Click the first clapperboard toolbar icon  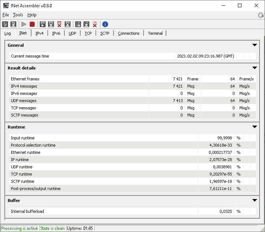pyautogui.click(x=78, y=24)
